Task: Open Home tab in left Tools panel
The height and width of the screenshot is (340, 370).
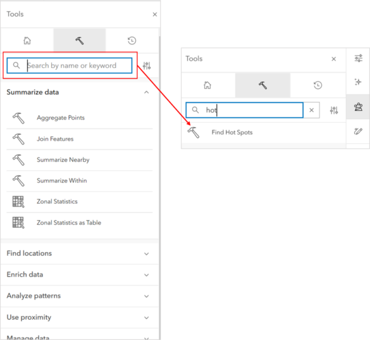Action: [27, 41]
